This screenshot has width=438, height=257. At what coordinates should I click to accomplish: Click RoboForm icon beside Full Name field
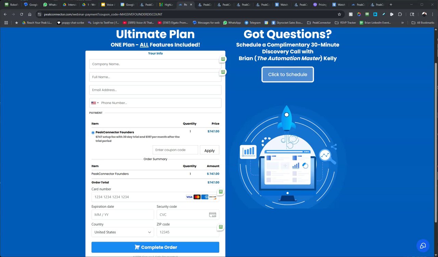point(223,72)
